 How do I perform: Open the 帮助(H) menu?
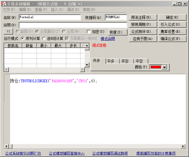(x=89, y=10)
